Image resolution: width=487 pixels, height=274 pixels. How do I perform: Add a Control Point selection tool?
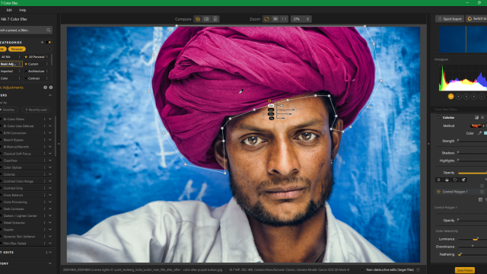[x=439, y=180]
